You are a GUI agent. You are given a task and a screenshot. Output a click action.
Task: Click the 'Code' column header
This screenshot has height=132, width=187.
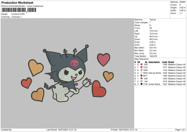[165, 62]
